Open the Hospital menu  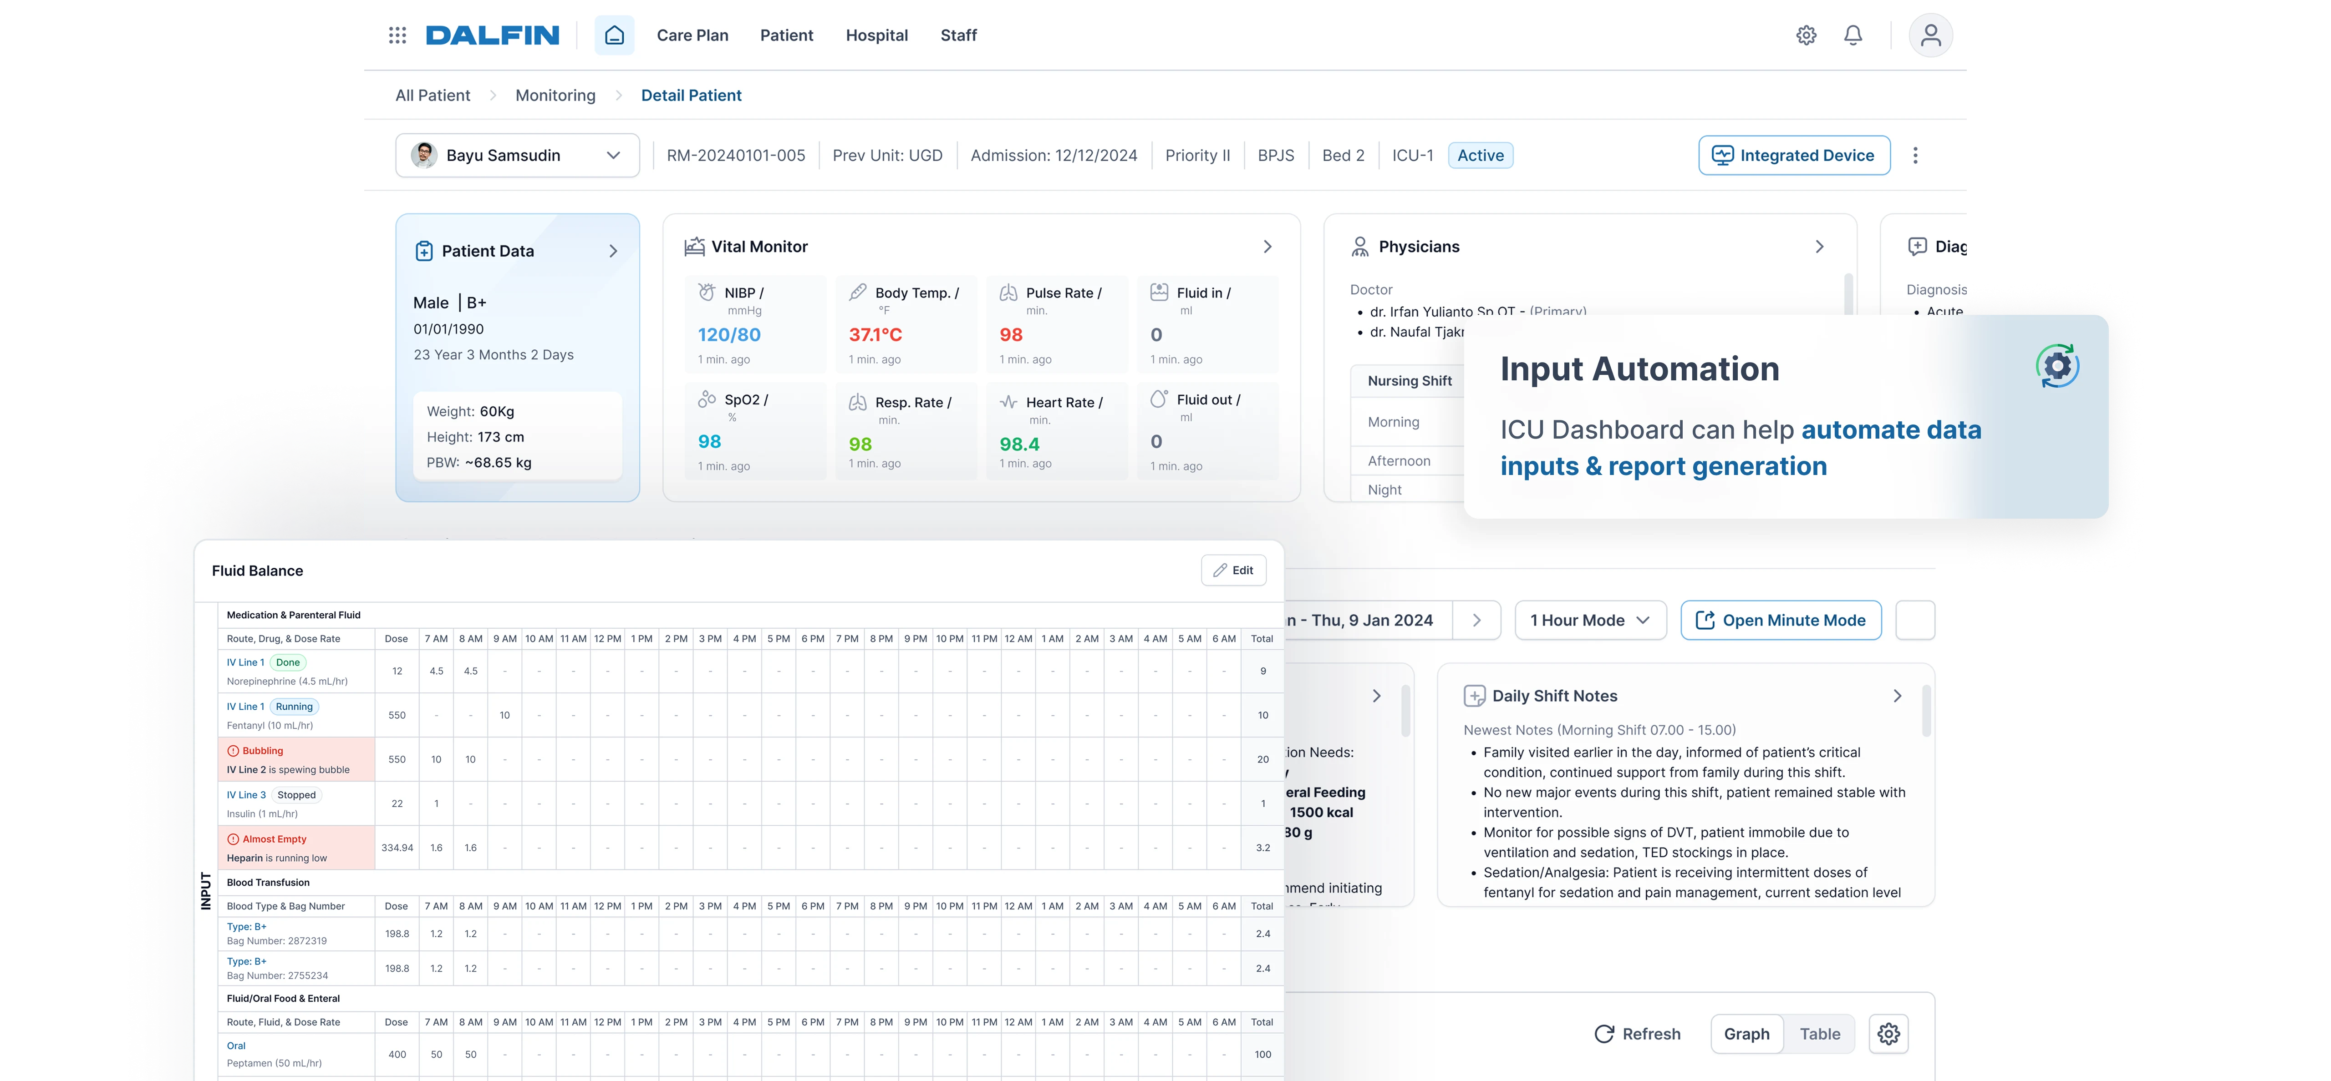[x=876, y=35]
